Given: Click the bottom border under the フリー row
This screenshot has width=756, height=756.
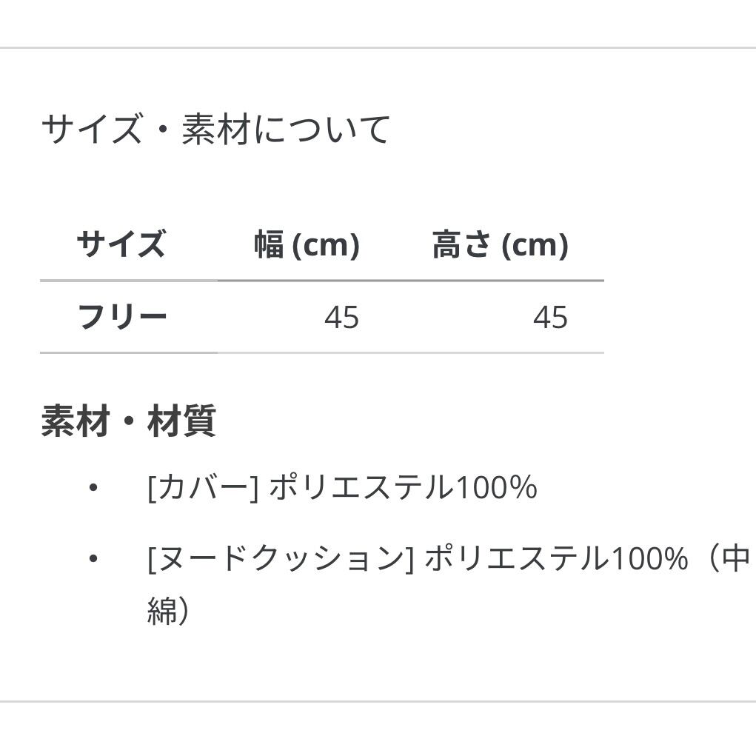Looking at the screenshot, I should pyautogui.click(x=322, y=353).
